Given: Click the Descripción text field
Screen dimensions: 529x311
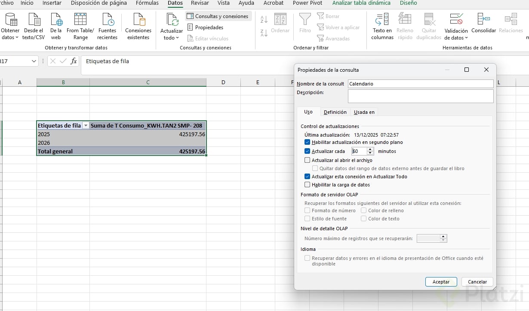Looking at the screenshot, I should pyautogui.click(x=420, y=96).
